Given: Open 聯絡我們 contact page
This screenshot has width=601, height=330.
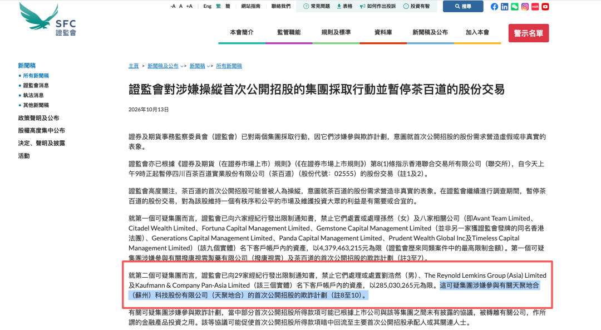Looking at the screenshot, I should click(x=281, y=6).
